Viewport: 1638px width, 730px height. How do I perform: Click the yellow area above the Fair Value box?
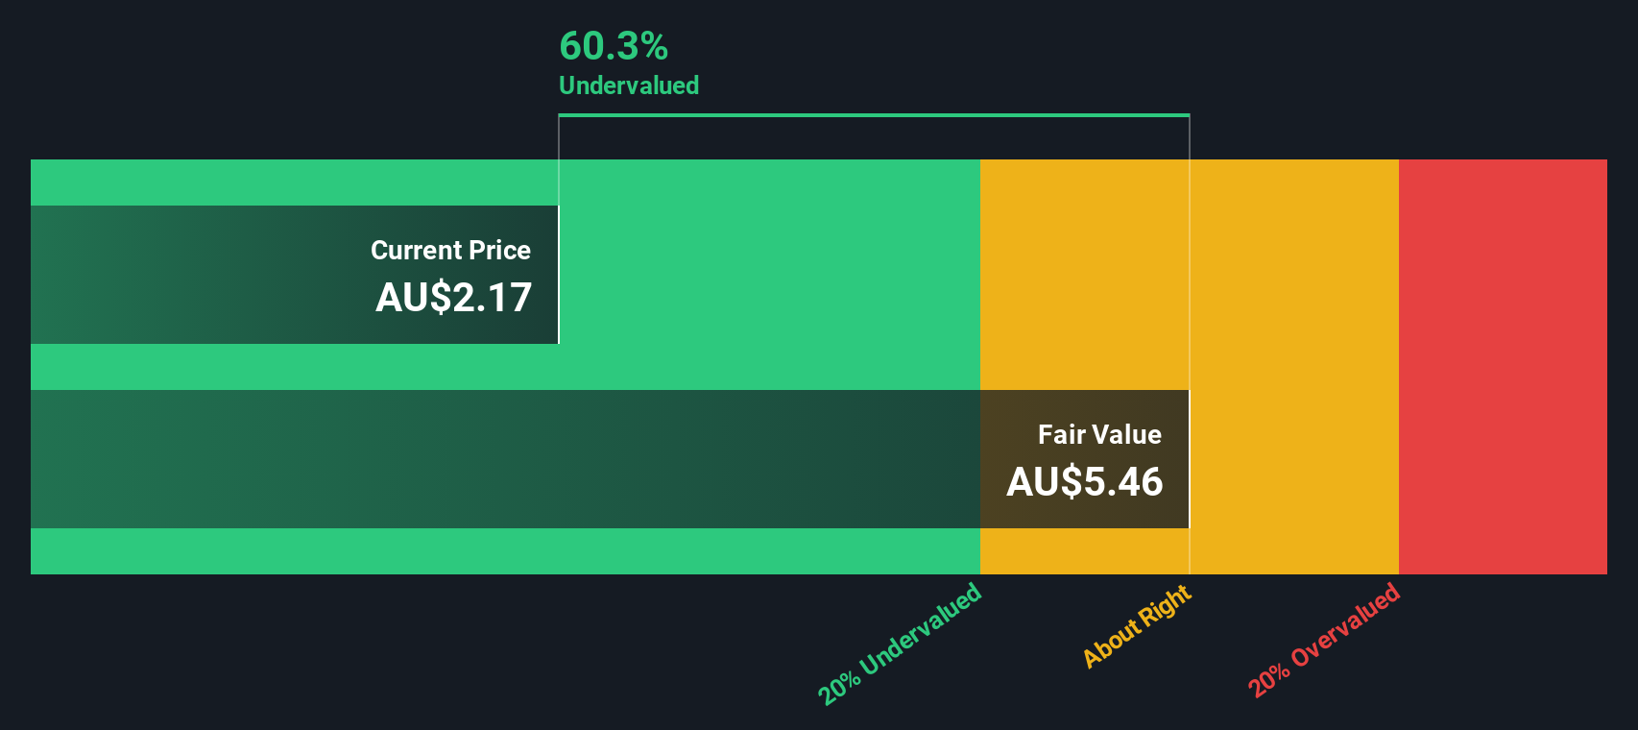[1084, 275]
